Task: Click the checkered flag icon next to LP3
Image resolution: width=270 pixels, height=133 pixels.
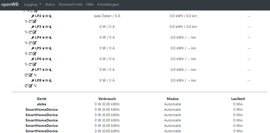Action: tap(47, 27)
